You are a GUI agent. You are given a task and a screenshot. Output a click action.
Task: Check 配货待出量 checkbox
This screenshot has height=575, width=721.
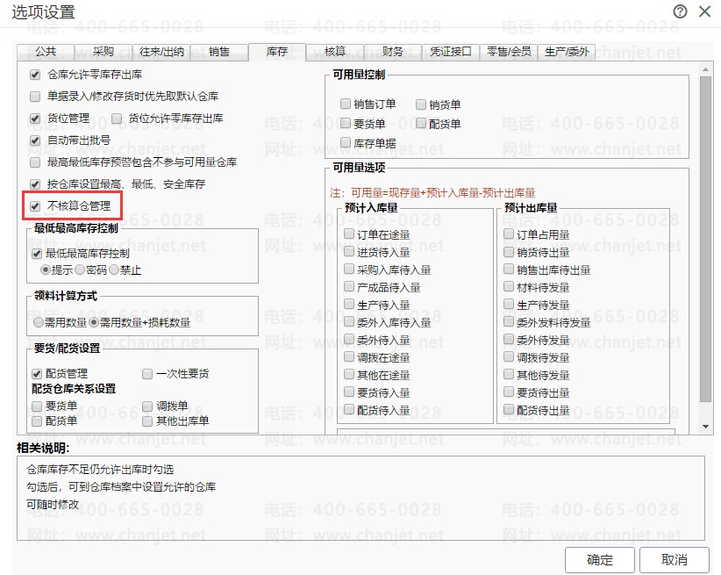(509, 409)
